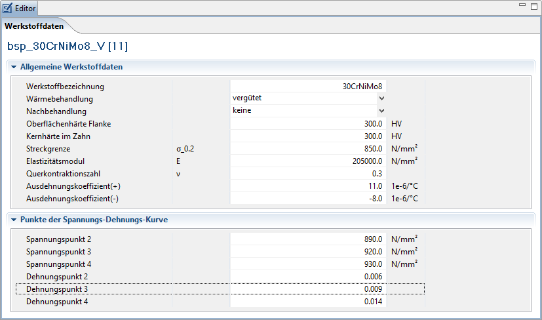This screenshot has width=542, height=320.
Task: Open the Wärmebehandlung dropdown
Action: (x=381, y=98)
